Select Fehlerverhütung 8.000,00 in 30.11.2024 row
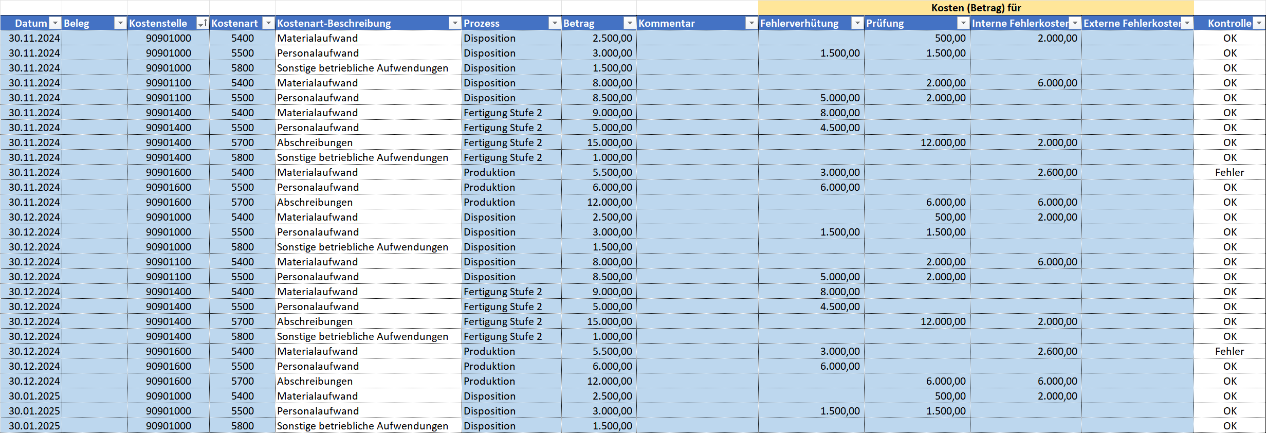This screenshot has height=433, width=1266. click(x=811, y=113)
